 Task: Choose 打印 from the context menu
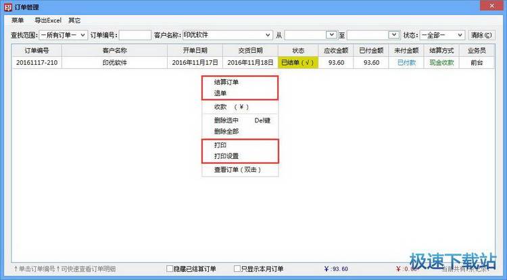point(240,145)
